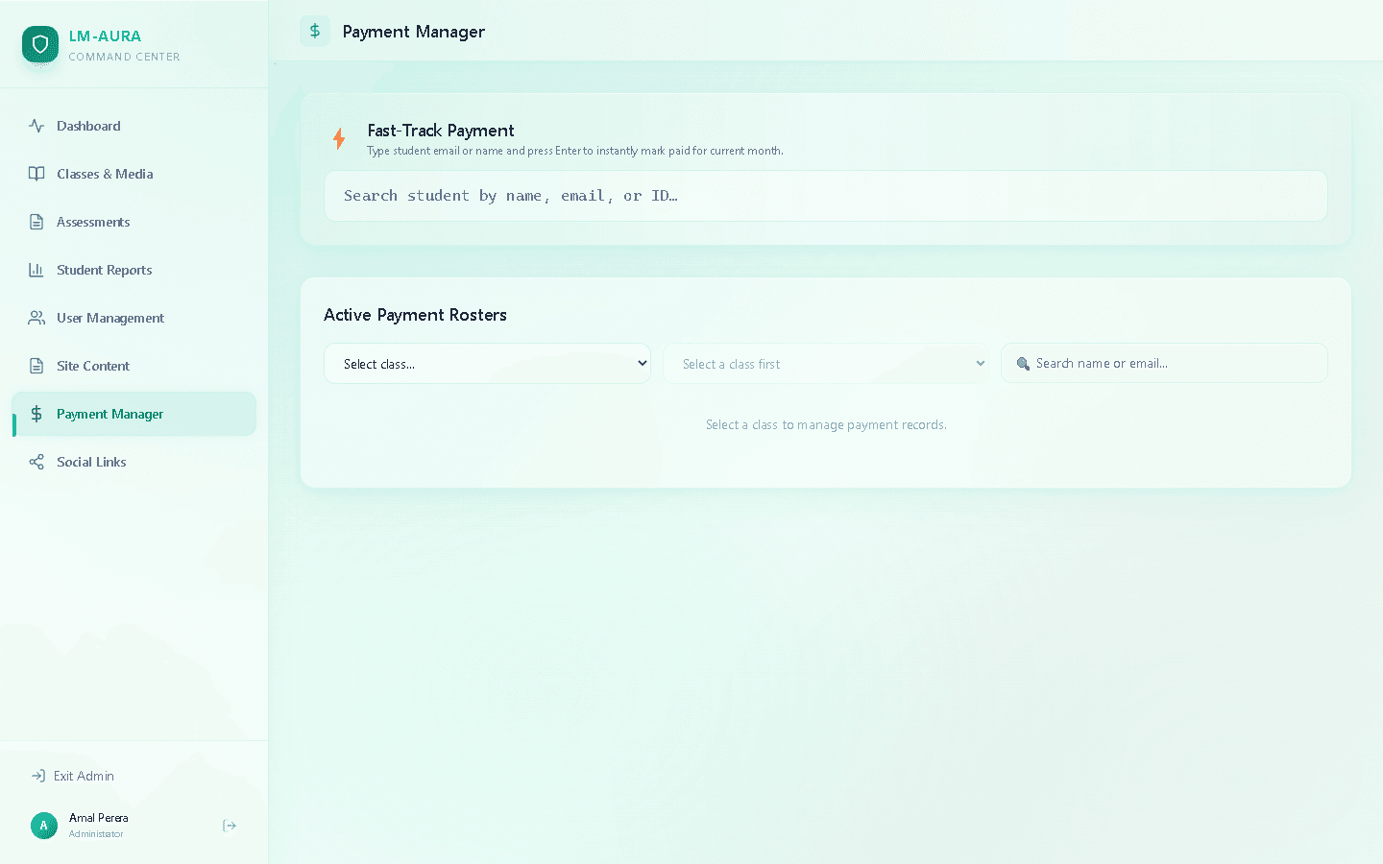The width and height of the screenshot is (1383, 864).
Task: Open Social Links page
Action: coord(134,462)
